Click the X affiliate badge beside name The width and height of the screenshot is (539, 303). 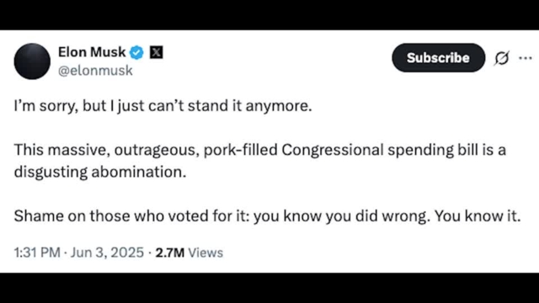point(156,52)
